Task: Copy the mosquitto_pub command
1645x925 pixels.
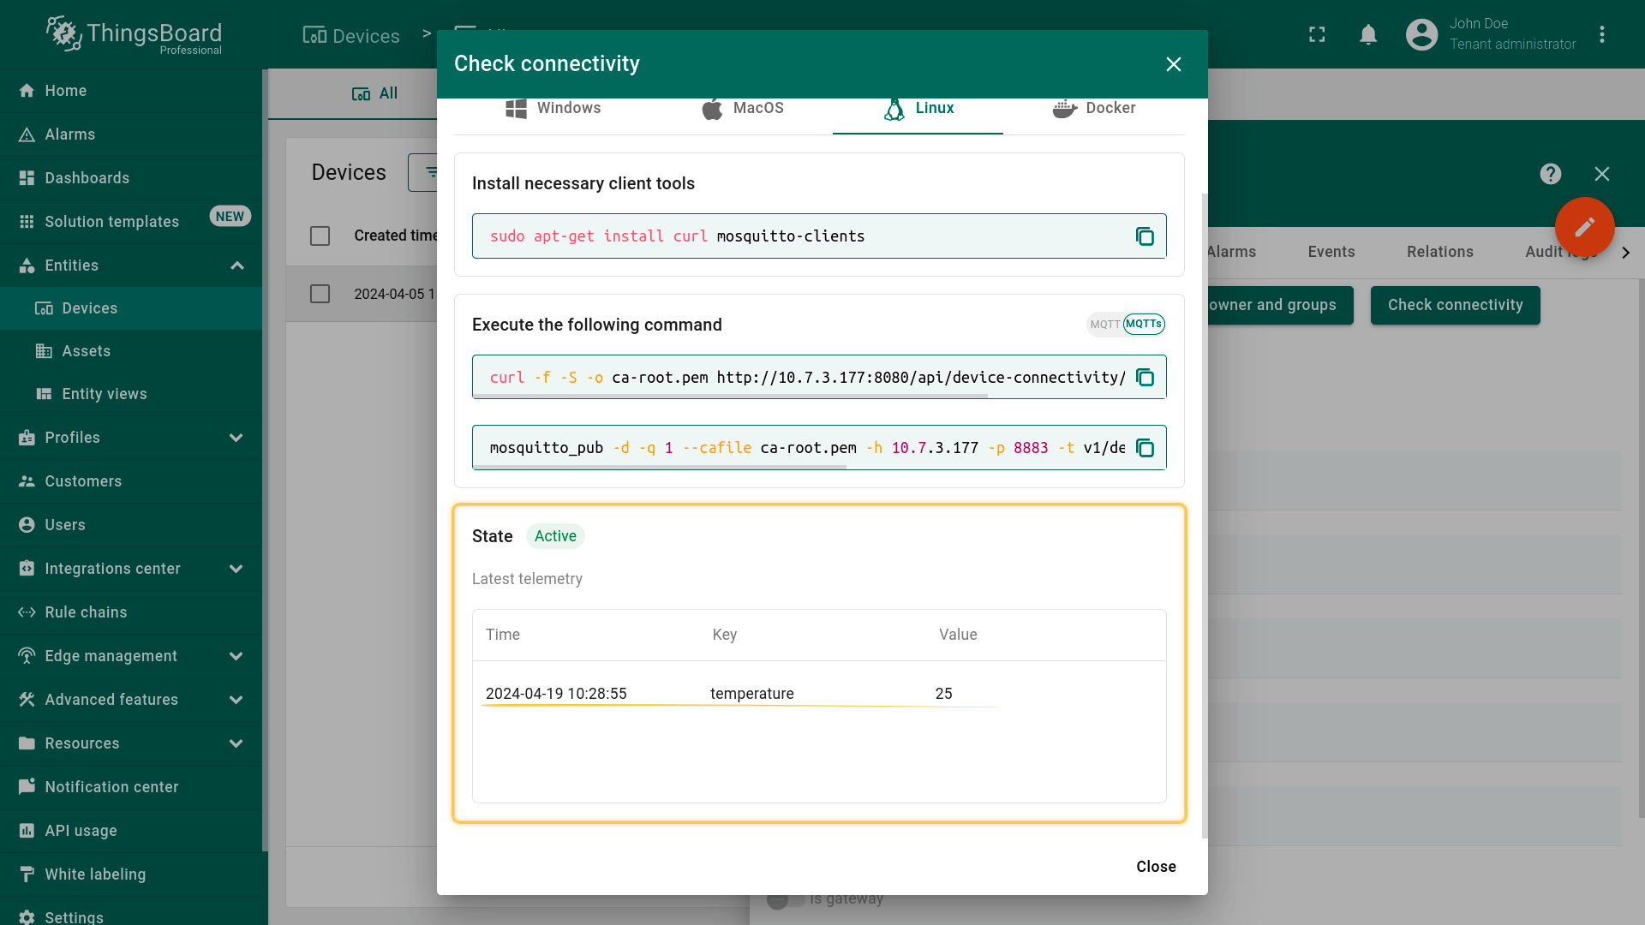Action: coord(1145,448)
